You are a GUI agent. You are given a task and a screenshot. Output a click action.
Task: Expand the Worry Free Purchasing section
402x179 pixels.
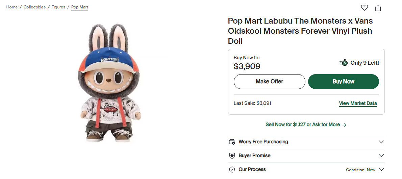[381, 142]
